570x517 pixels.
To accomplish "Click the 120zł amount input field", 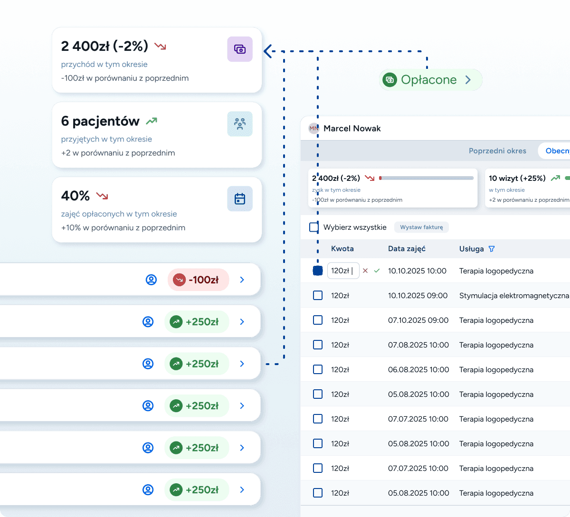I will tap(342, 271).
